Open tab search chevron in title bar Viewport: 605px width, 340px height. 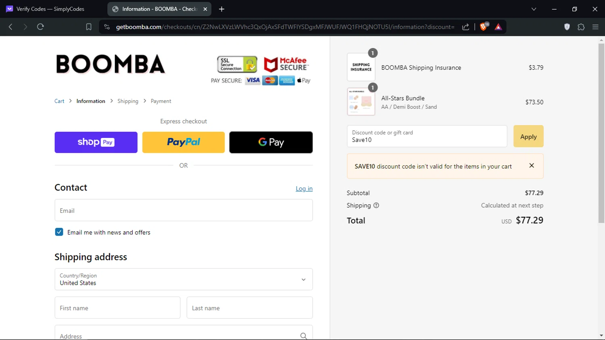pos(534,9)
